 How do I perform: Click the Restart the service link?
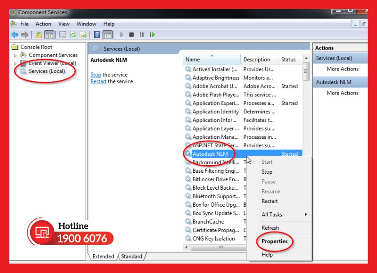pos(98,81)
